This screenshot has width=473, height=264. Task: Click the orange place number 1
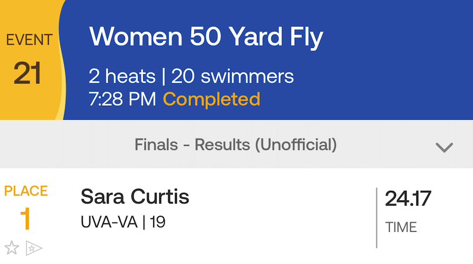point(25,219)
